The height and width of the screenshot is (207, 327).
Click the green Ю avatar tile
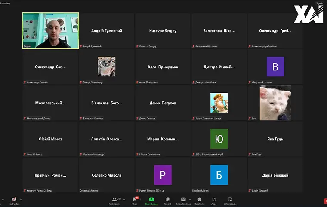219,139
